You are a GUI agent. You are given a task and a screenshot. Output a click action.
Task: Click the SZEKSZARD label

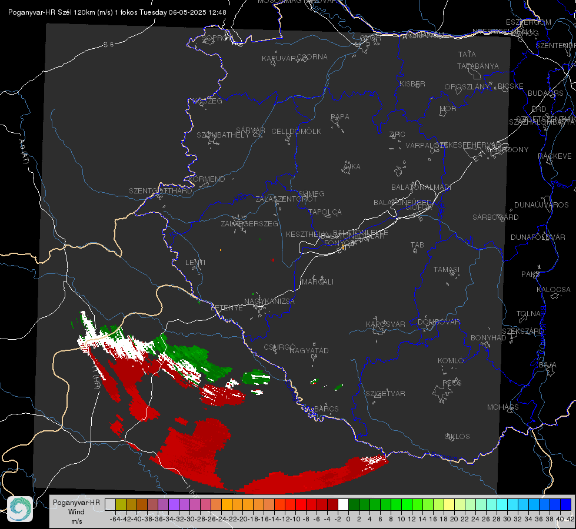pyautogui.click(x=522, y=332)
